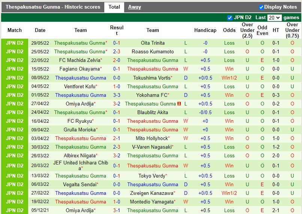302x214 pixels.
Task: Open Mito Hollyhock team link
Action: pyautogui.click(x=152, y=139)
